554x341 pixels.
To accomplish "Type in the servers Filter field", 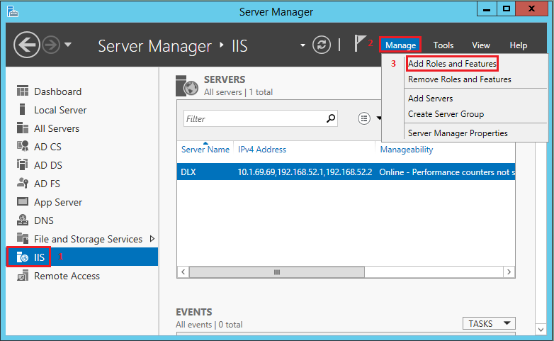I will tap(253, 119).
